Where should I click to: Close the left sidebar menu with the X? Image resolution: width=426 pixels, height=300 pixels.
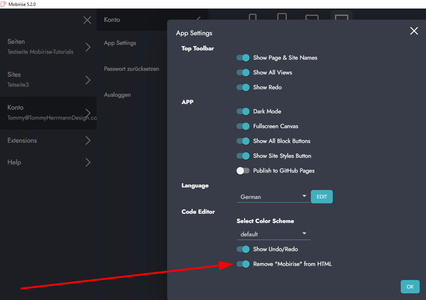[87, 20]
